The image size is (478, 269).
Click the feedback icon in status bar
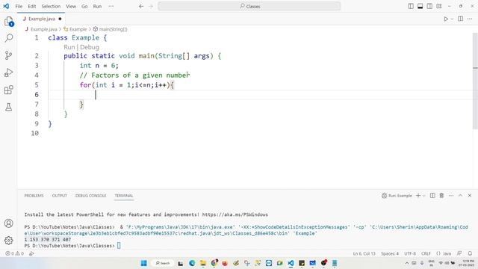[459, 253]
